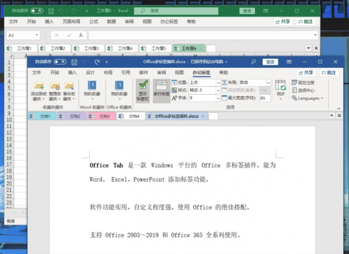Click the 同步 sync icon
The image size is (349, 254).
click(x=280, y=90)
